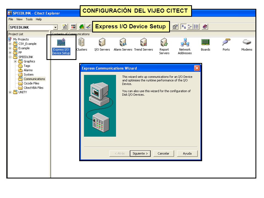The image size is (264, 198).
Task: Click the Ayuda button in wizard
Action: [x=187, y=153]
